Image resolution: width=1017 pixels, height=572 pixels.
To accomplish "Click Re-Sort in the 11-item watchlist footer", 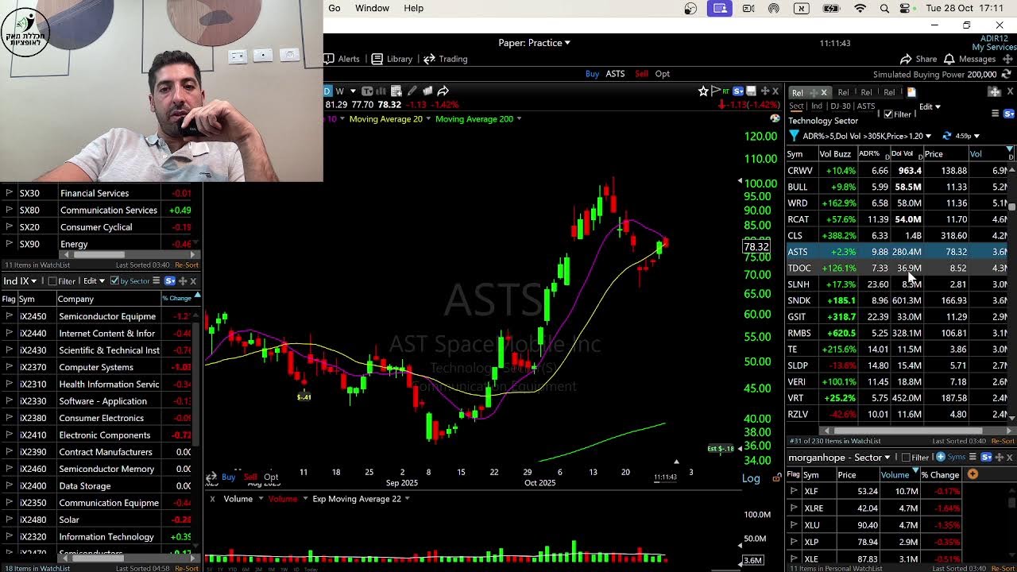I will pos(187,265).
